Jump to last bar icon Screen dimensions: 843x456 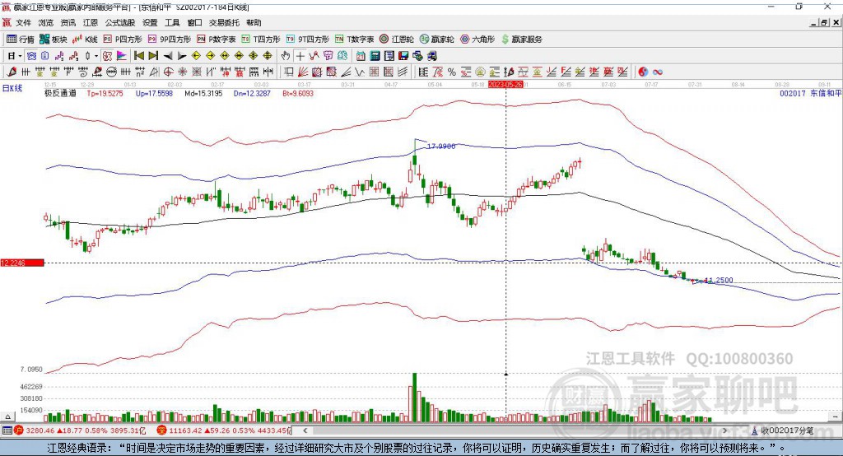(153, 56)
